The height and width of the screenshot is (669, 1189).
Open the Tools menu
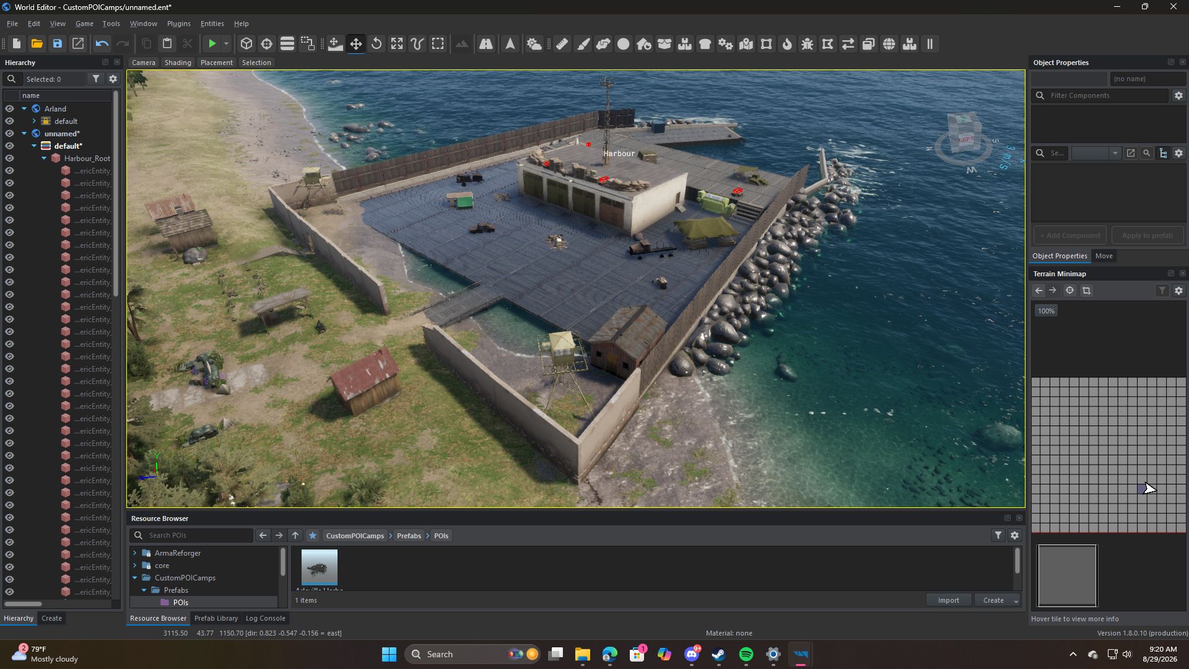pos(111,24)
